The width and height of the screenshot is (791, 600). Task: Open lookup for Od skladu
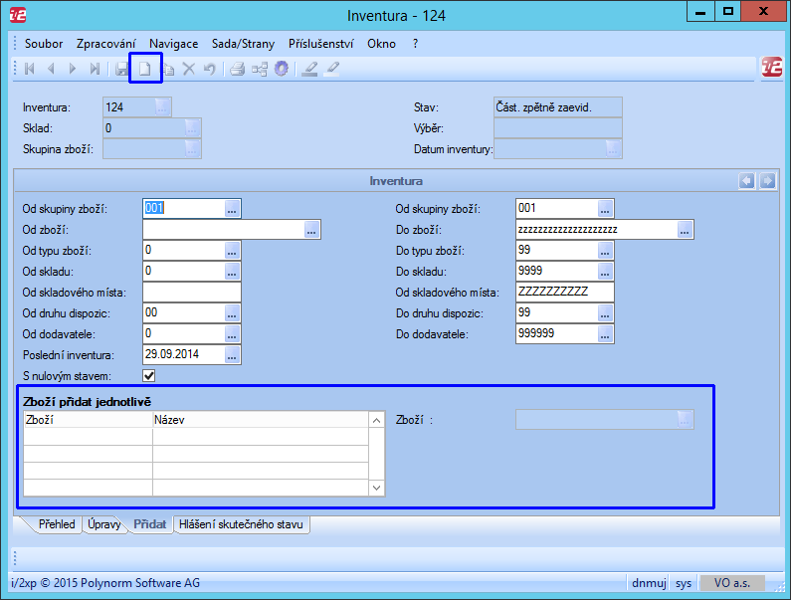(232, 272)
